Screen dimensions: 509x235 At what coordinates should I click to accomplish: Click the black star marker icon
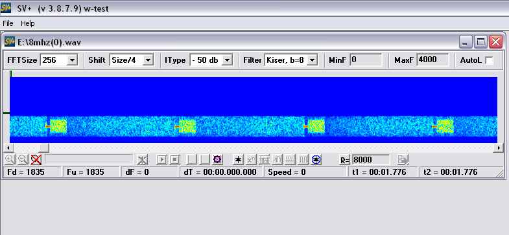click(238, 159)
